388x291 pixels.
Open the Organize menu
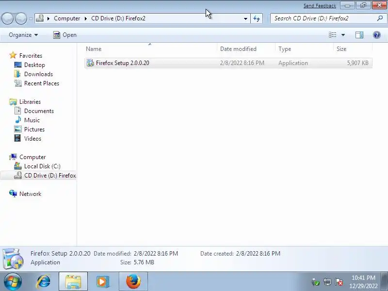click(x=23, y=35)
